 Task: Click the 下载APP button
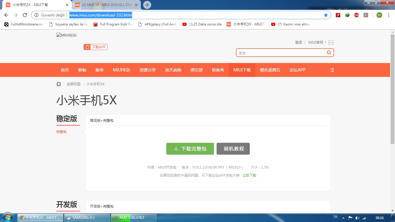point(95,47)
